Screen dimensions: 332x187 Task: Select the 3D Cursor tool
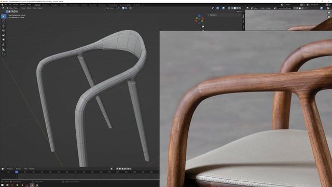click(4, 21)
